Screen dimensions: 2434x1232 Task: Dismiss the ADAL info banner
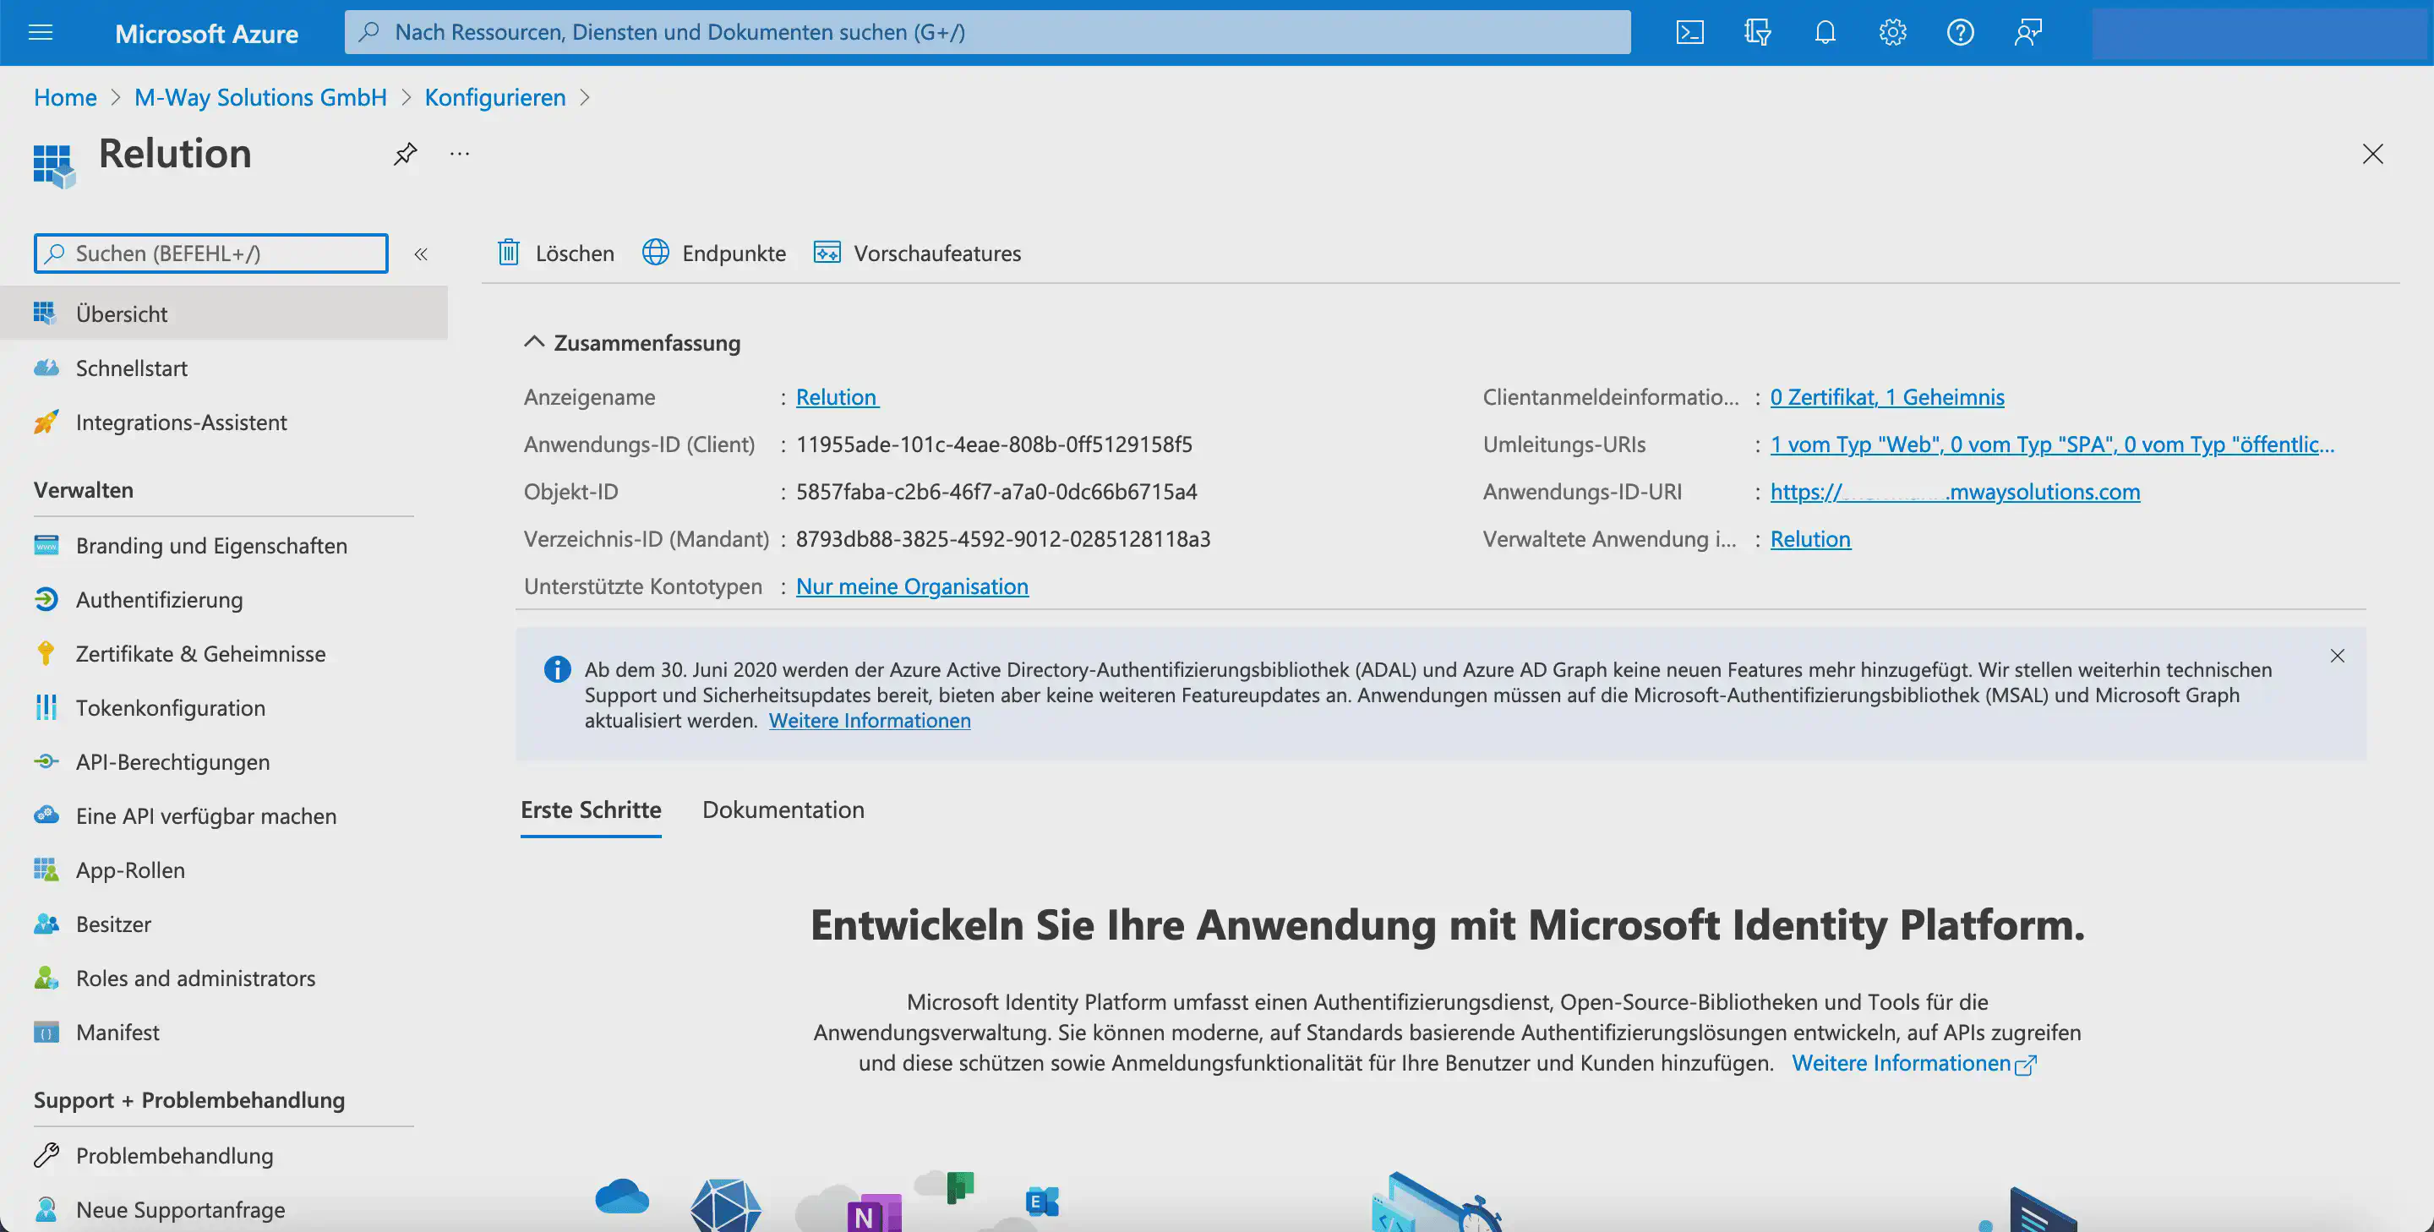tap(2337, 656)
